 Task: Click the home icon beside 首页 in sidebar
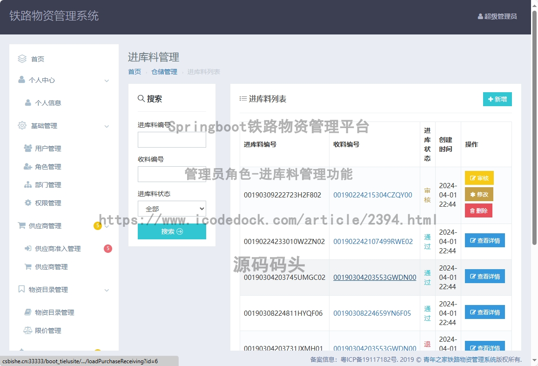coord(22,59)
